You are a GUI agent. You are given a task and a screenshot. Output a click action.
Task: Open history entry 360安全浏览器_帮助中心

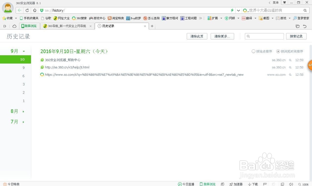(x=62, y=60)
